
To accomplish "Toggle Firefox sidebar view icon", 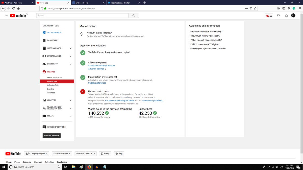I will pyautogui.click(x=284, y=8).
